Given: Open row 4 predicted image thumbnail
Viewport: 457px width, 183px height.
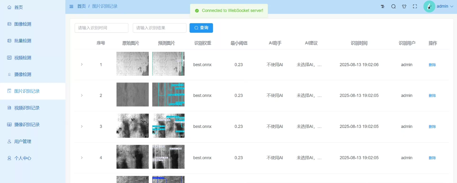Looking at the screenshot, I should point(168,157).
